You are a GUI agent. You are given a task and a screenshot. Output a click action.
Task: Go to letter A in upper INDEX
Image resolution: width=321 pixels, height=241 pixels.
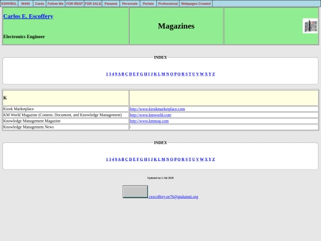click(119, 74)
